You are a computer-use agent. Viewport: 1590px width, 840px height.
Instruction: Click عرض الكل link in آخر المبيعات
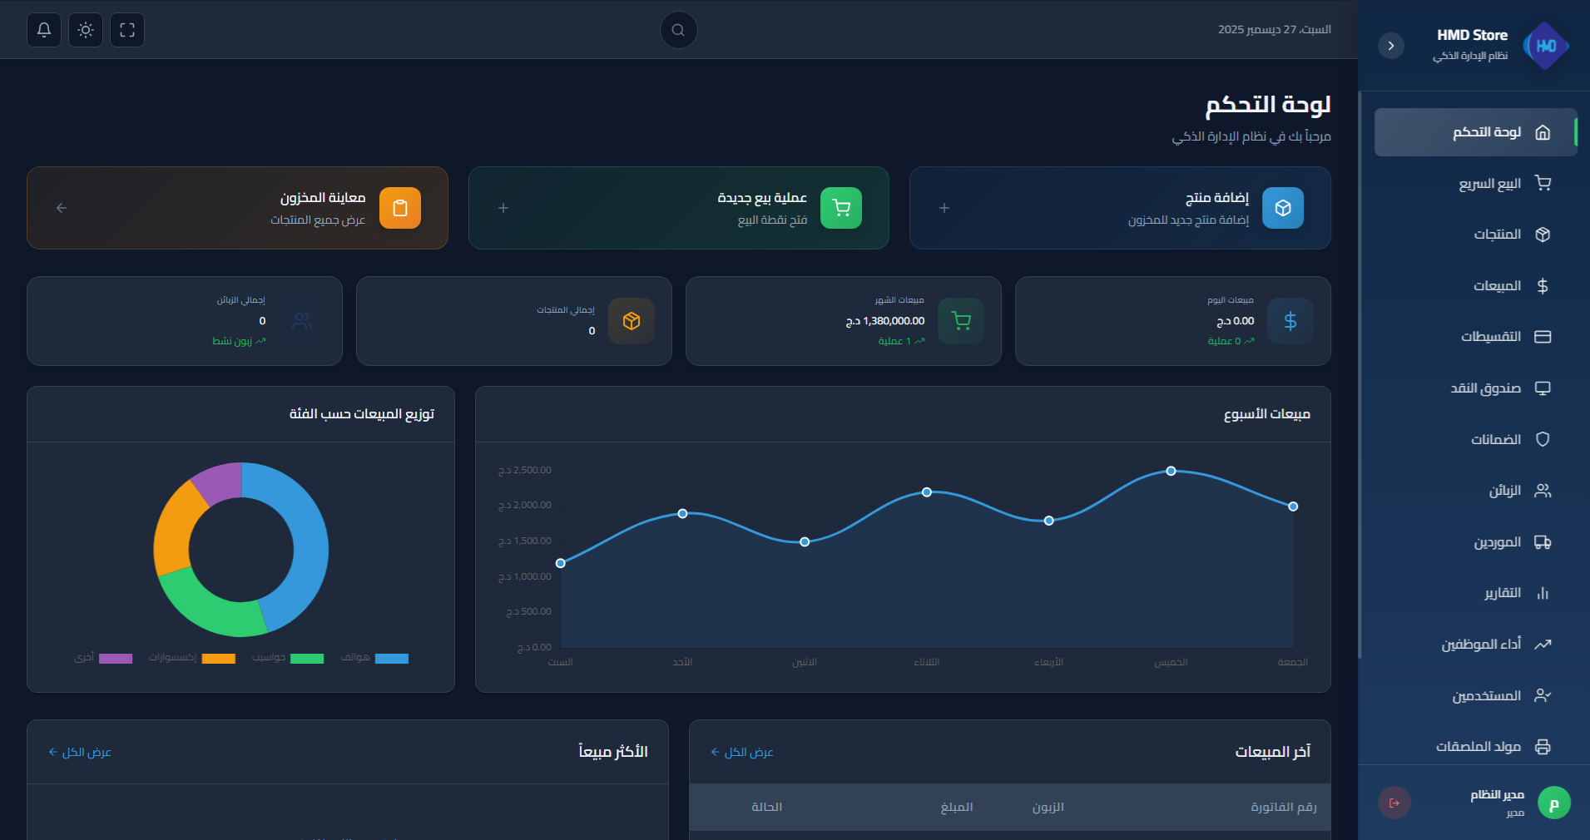(x=742, y=752)
